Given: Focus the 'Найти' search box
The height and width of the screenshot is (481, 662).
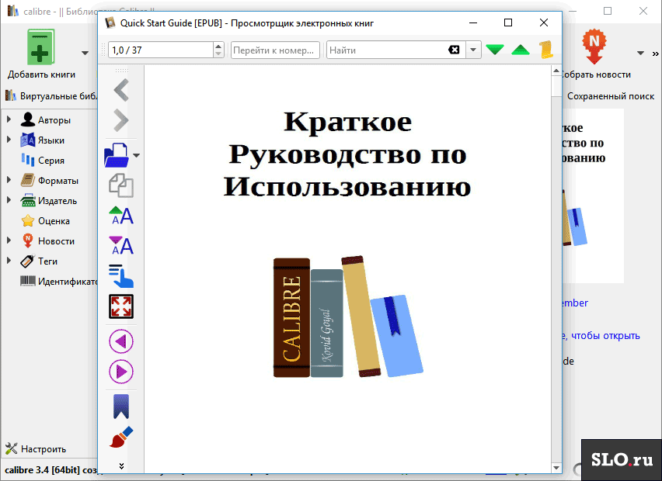Looking at the screenshot, I should (387, 50).
